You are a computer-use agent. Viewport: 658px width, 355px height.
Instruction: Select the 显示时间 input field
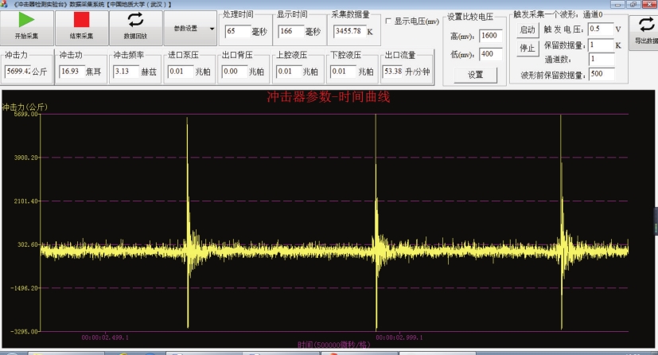tap(291, 31)
